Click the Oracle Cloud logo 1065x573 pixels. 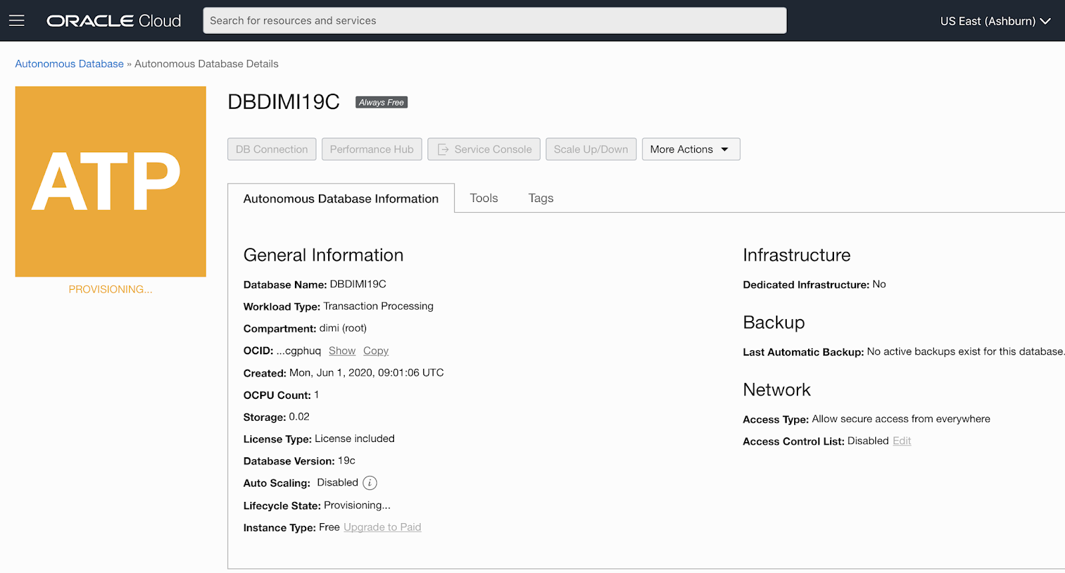pos(114,21)
